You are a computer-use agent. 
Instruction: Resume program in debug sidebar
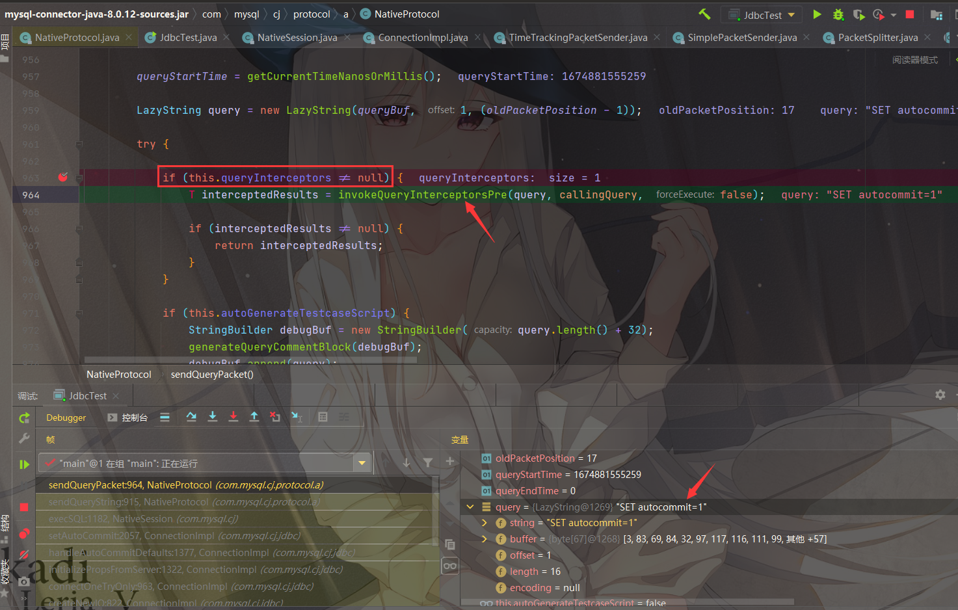tap(24, 464)
